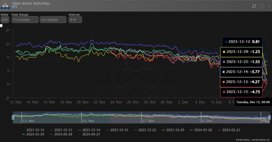Toggle the 2023-12-12 series in legend
The height and width of the screenshot is (142, 272).
[34, 130]
